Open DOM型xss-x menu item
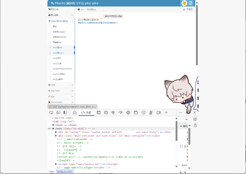Screen dimensions: 246x174 click(x=58, y=53)
